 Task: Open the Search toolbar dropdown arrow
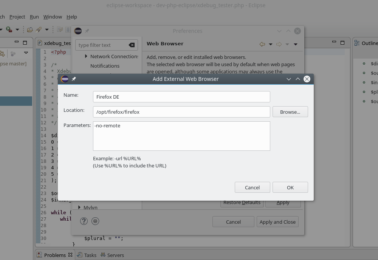click(x=47, y=29)
